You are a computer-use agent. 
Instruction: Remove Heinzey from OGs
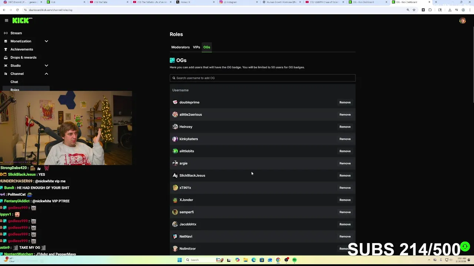click(345, 127)
